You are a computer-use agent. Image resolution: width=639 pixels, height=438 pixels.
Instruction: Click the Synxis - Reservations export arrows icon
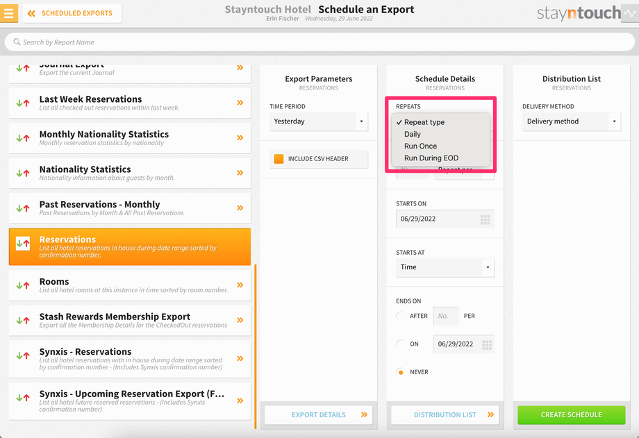click(23, 355)
